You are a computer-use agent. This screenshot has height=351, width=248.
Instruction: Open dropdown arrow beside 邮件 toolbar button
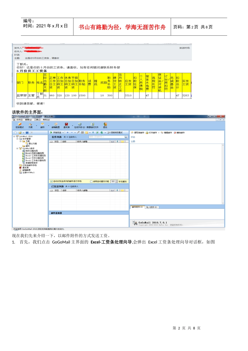click(48, 126)
